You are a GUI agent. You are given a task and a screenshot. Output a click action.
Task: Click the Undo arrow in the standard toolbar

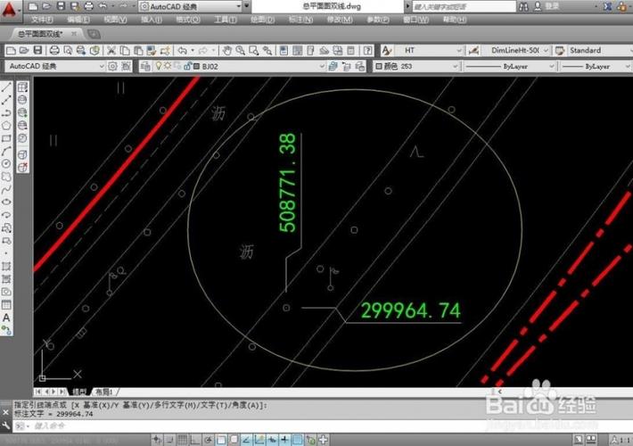click(x=182, y=51)
